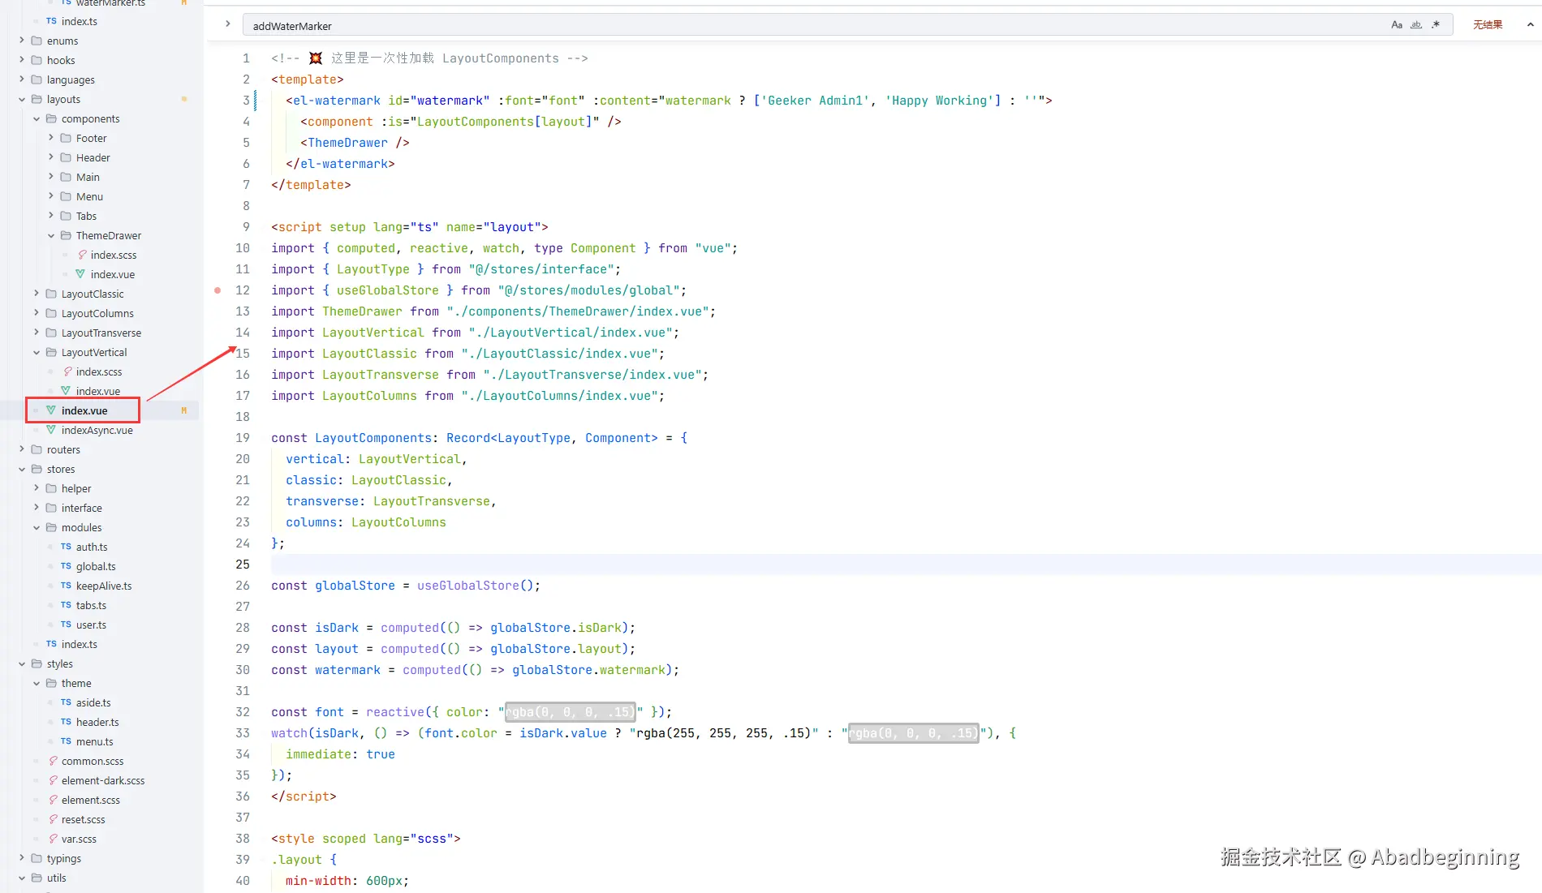The height and width of the screenshot is (893, 1542).
Task: Click the hooks folder icon
Action: coord(37,60)
